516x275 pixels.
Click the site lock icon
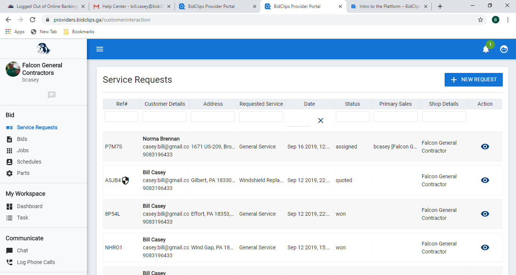coord(48,20)
